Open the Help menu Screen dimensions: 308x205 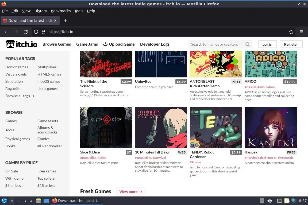tap(91, 11)
